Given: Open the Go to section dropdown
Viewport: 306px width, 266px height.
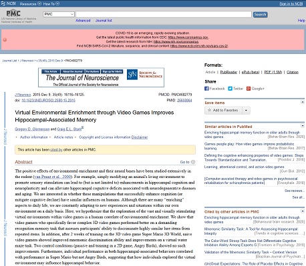Looking at the screenshot, I should pyautogui.click(x=188, y=162).
